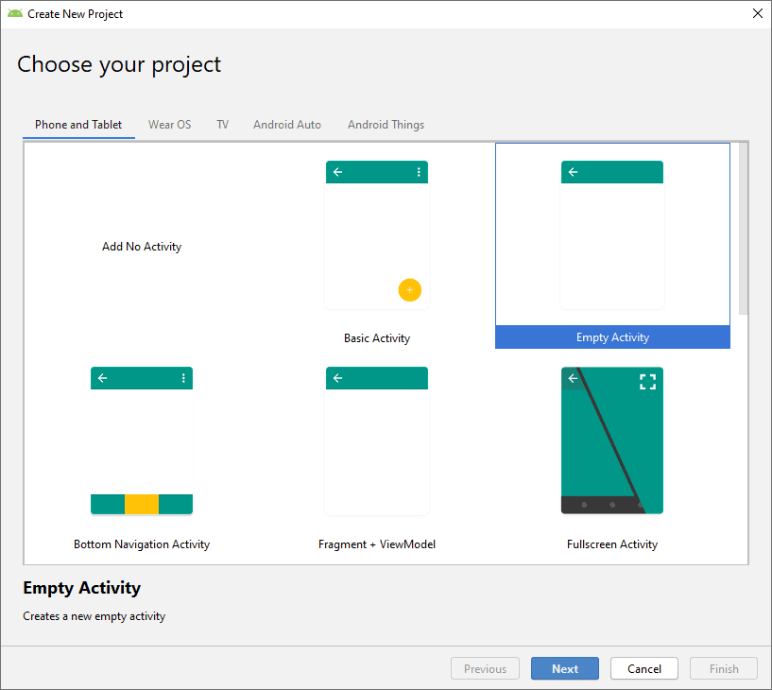Image resolution: width=772 pixels, height=690 pixels.
Task: Switch to the Android Auto tab
Action: coord(287,125)
